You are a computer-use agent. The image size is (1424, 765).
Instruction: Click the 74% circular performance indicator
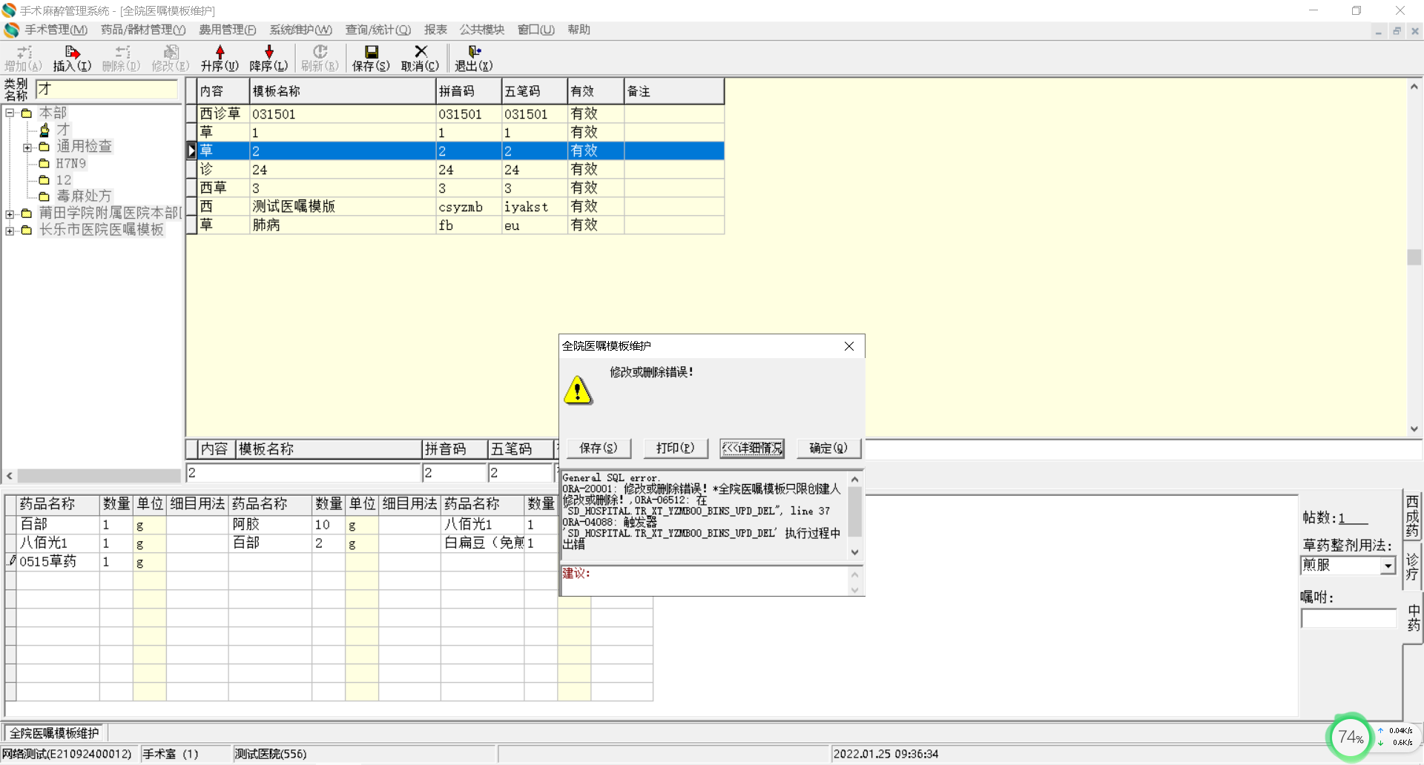(1350, 737)
